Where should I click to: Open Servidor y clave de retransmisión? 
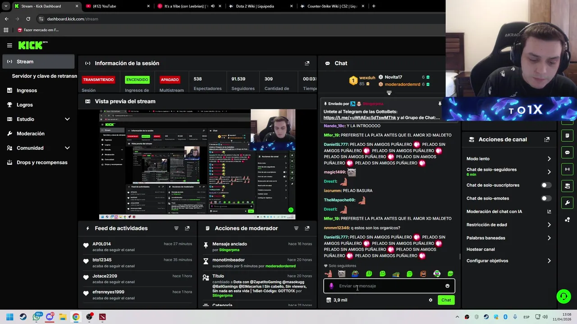tap(44, 76)
